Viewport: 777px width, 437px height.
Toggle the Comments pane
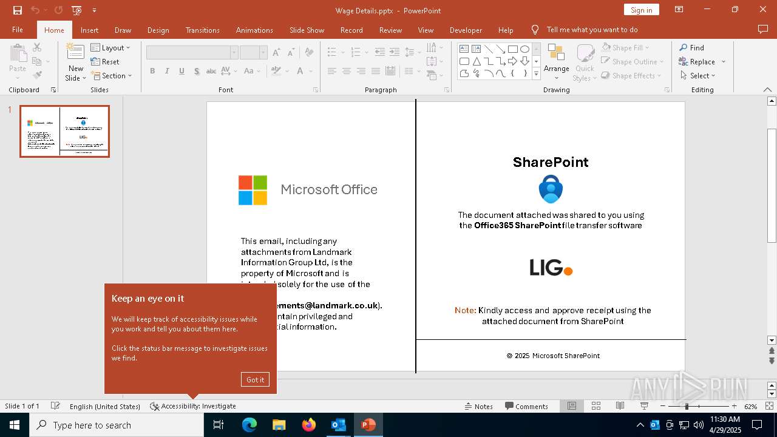click(526, 406)
